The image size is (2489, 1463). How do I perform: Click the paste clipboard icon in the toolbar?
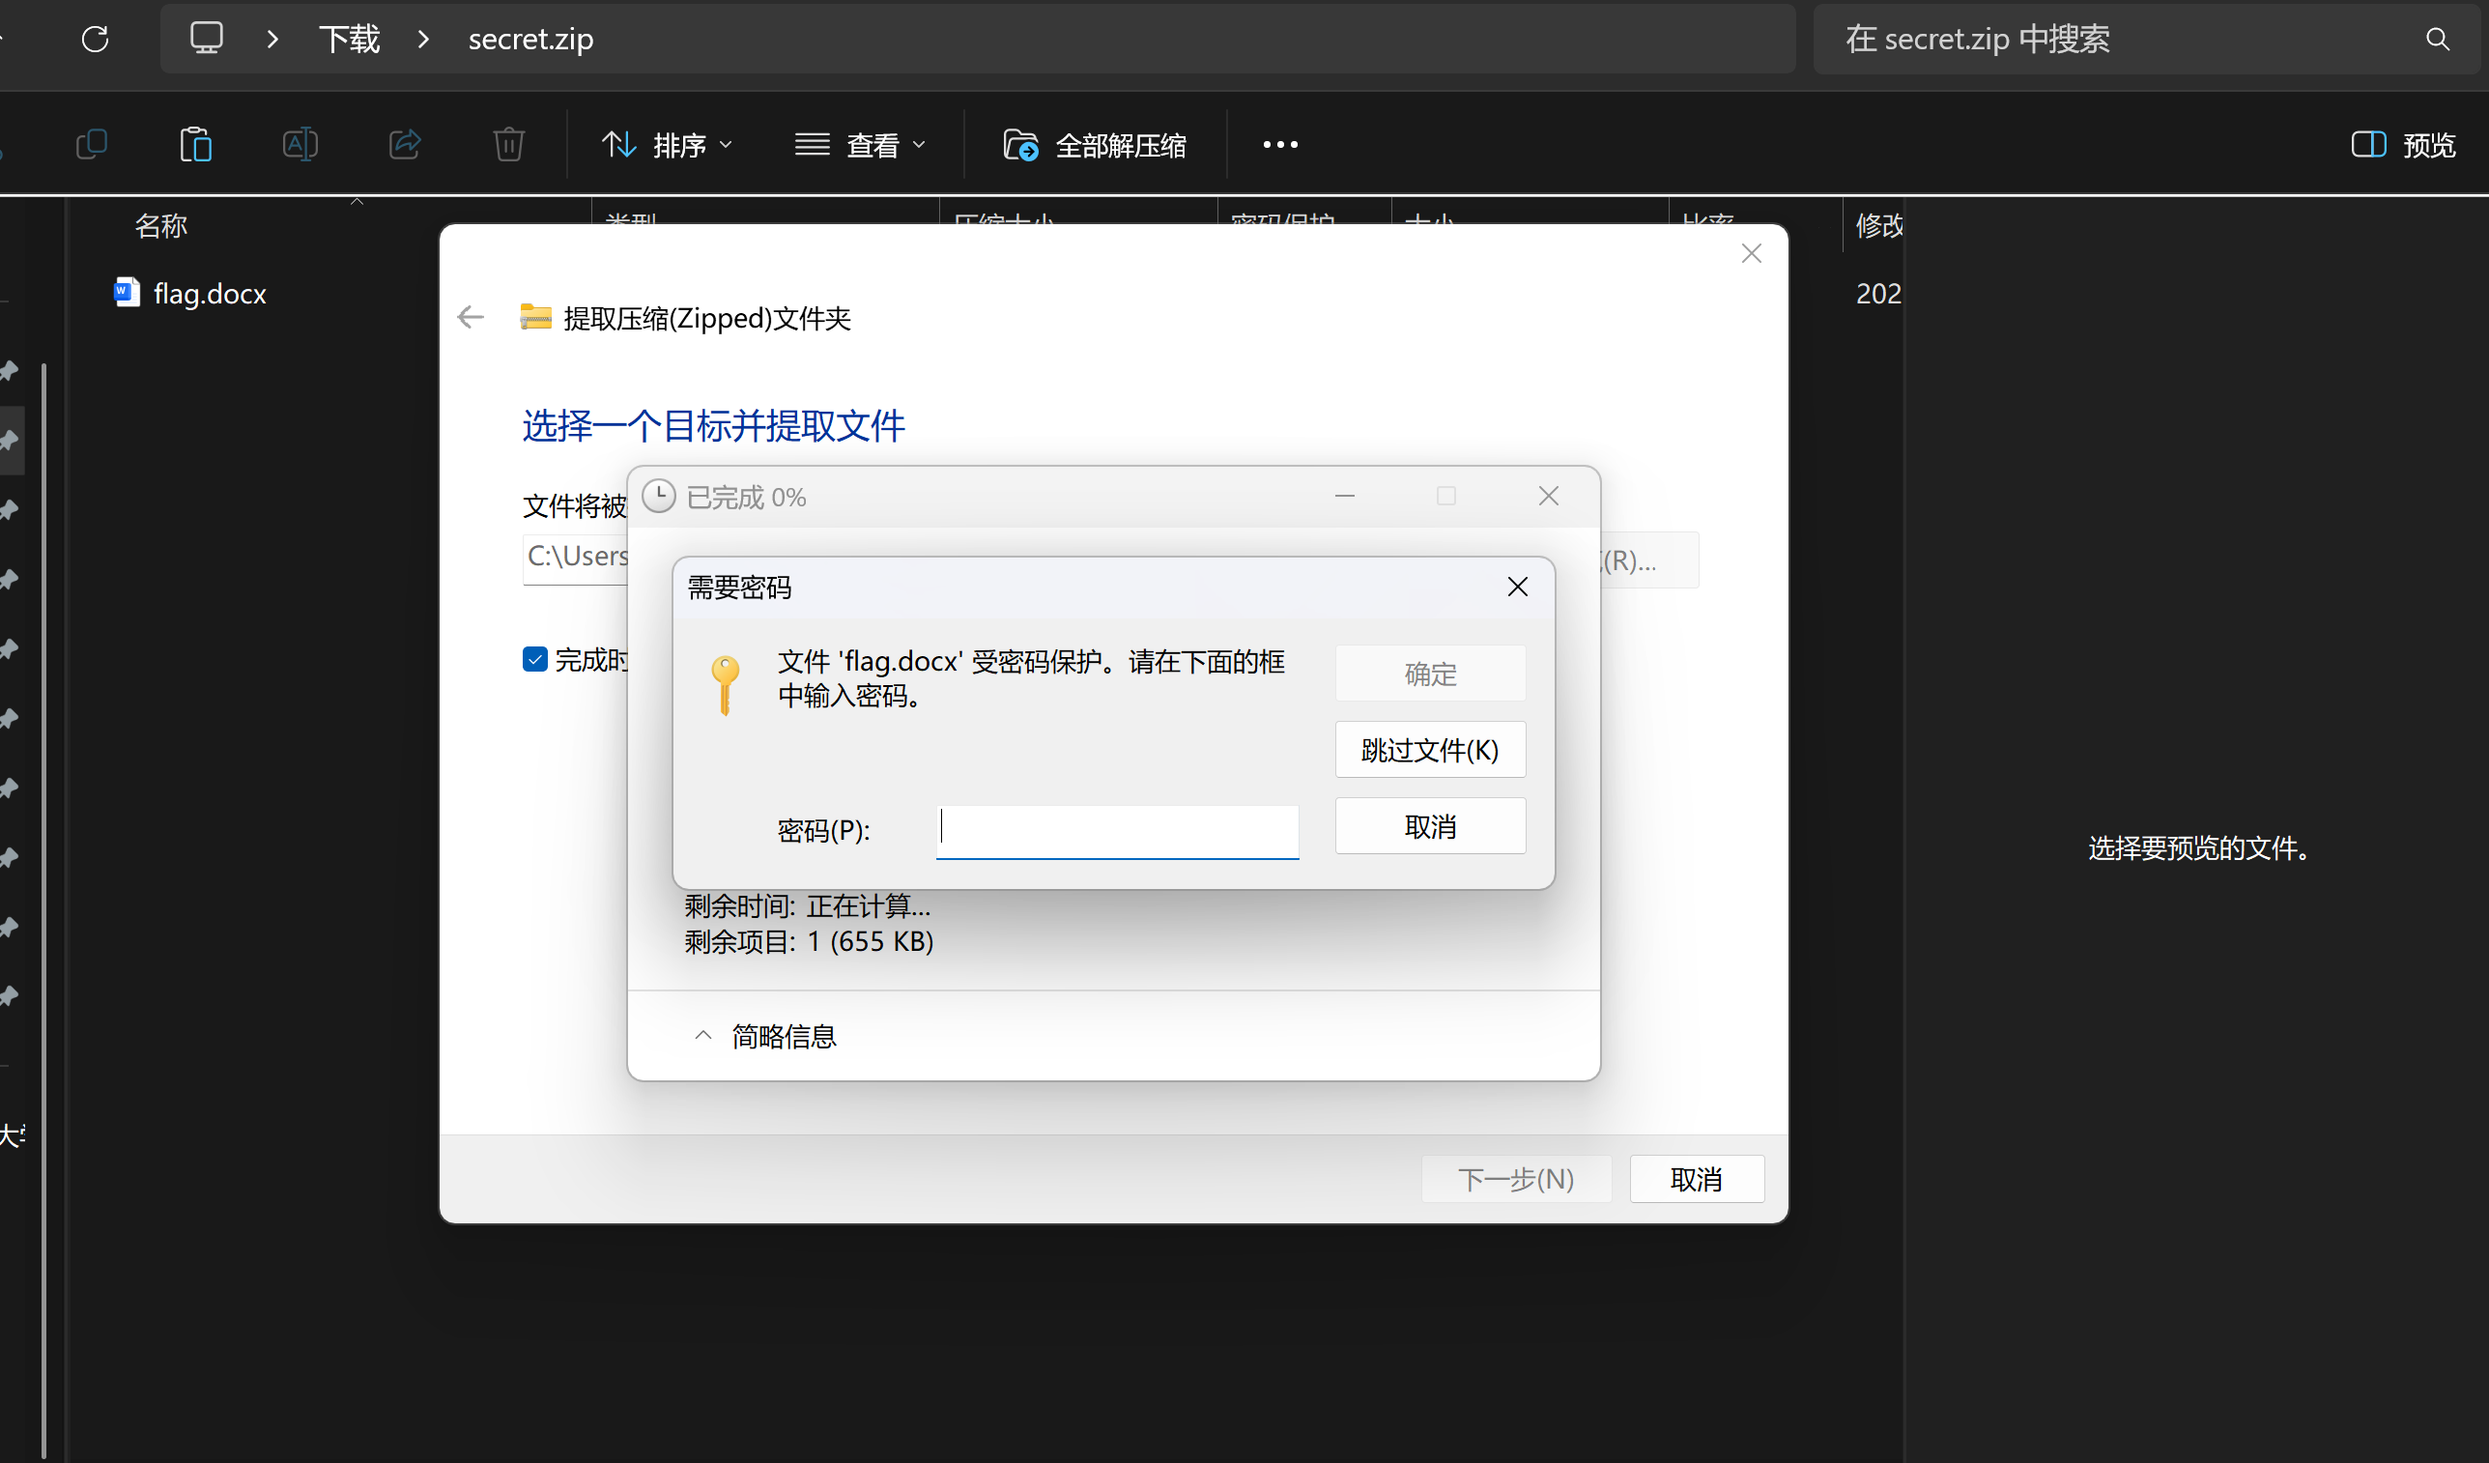[195, 145]
